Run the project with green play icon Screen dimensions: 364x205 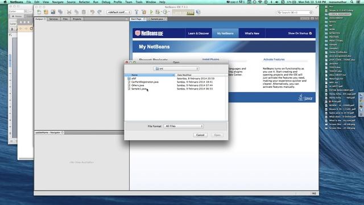click(151, 12)
